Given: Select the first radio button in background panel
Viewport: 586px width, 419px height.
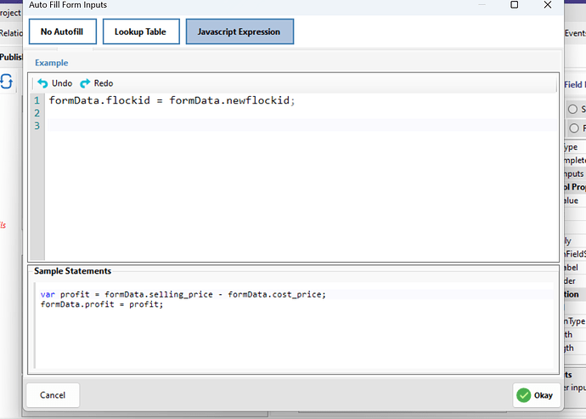Looking at the screenshot, I should click(x=572, y=110).
